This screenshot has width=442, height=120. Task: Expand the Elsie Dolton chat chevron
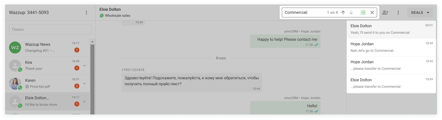point(84,101)
